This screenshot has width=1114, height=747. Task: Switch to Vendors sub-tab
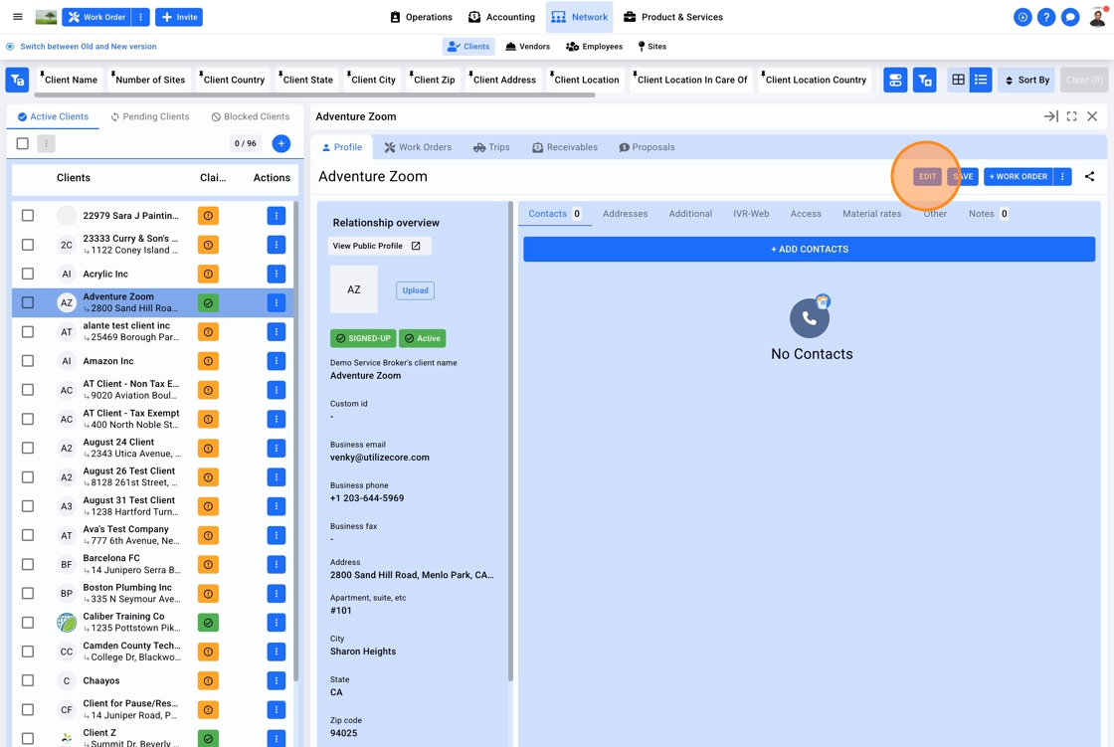tap(528, 46)
